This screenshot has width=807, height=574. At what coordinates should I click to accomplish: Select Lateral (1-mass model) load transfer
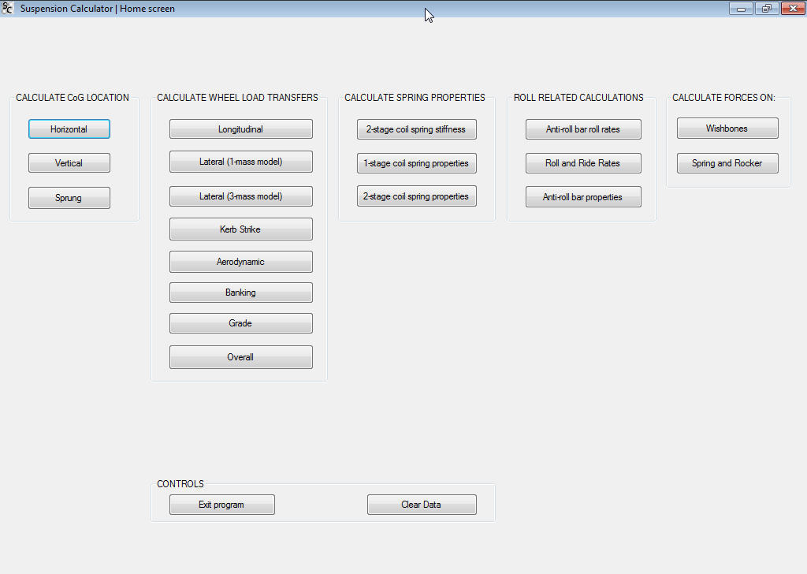[240, 162]
